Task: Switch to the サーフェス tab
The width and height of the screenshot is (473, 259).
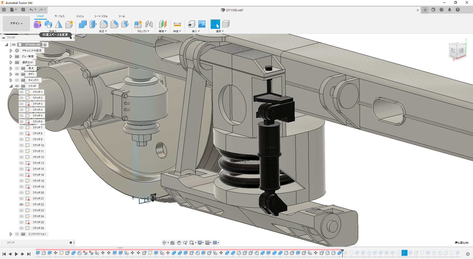Action: (60, 16)
